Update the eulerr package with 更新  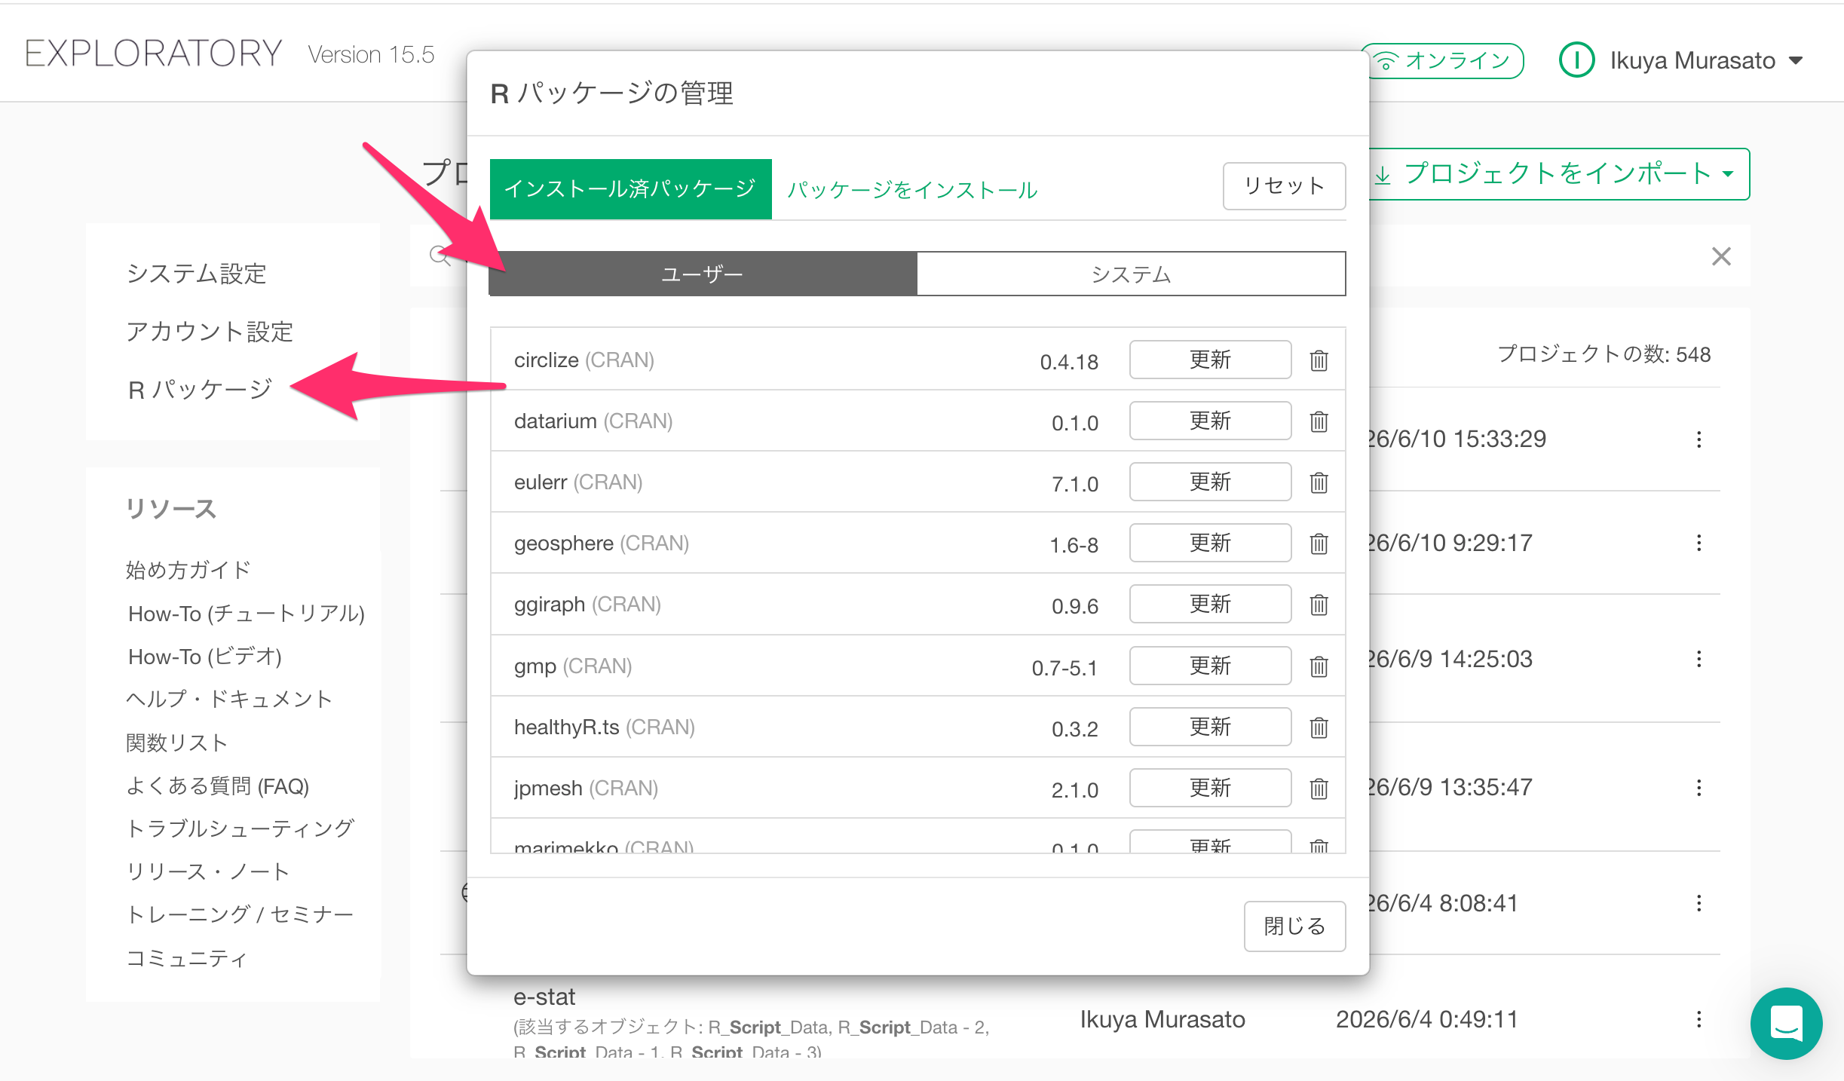pyautogui.click(x=1210, y=482)
